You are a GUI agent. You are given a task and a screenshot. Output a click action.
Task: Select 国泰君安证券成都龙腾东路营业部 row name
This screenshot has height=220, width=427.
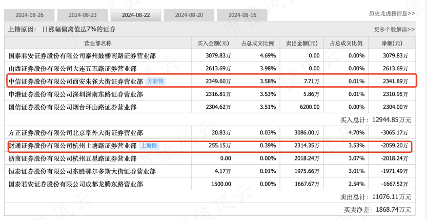click(76, 184)
